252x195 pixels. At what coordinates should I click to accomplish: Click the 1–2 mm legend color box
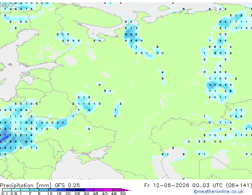(25, 190)
